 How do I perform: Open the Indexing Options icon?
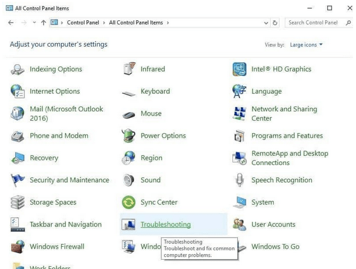(x=17, y=69)
